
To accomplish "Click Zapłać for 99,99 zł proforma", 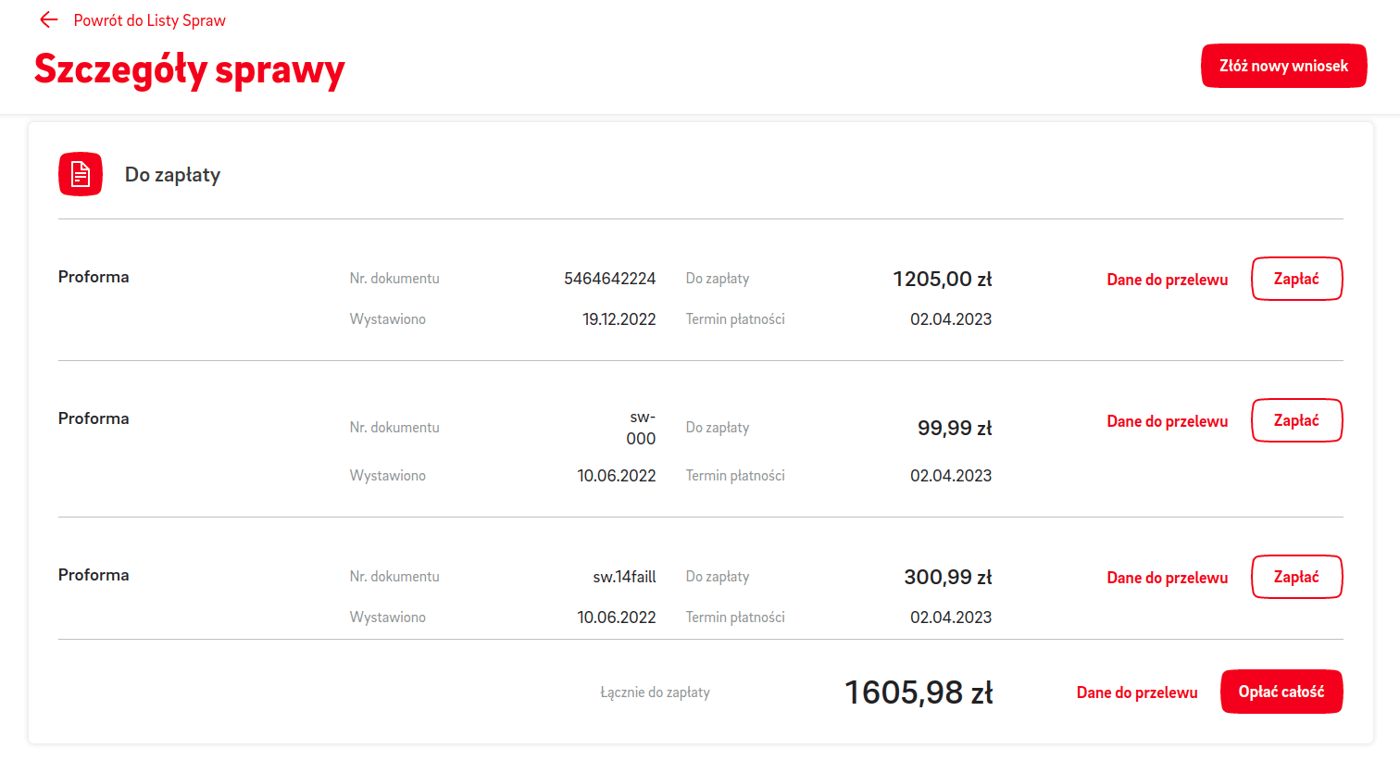I will [1296, 420].
